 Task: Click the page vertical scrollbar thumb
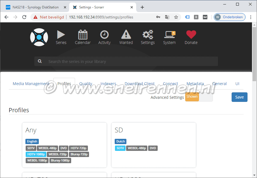point(254,54)
